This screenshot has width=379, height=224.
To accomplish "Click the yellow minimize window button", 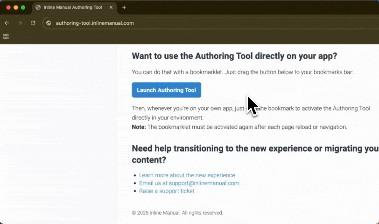I will [x=16, y=7].
